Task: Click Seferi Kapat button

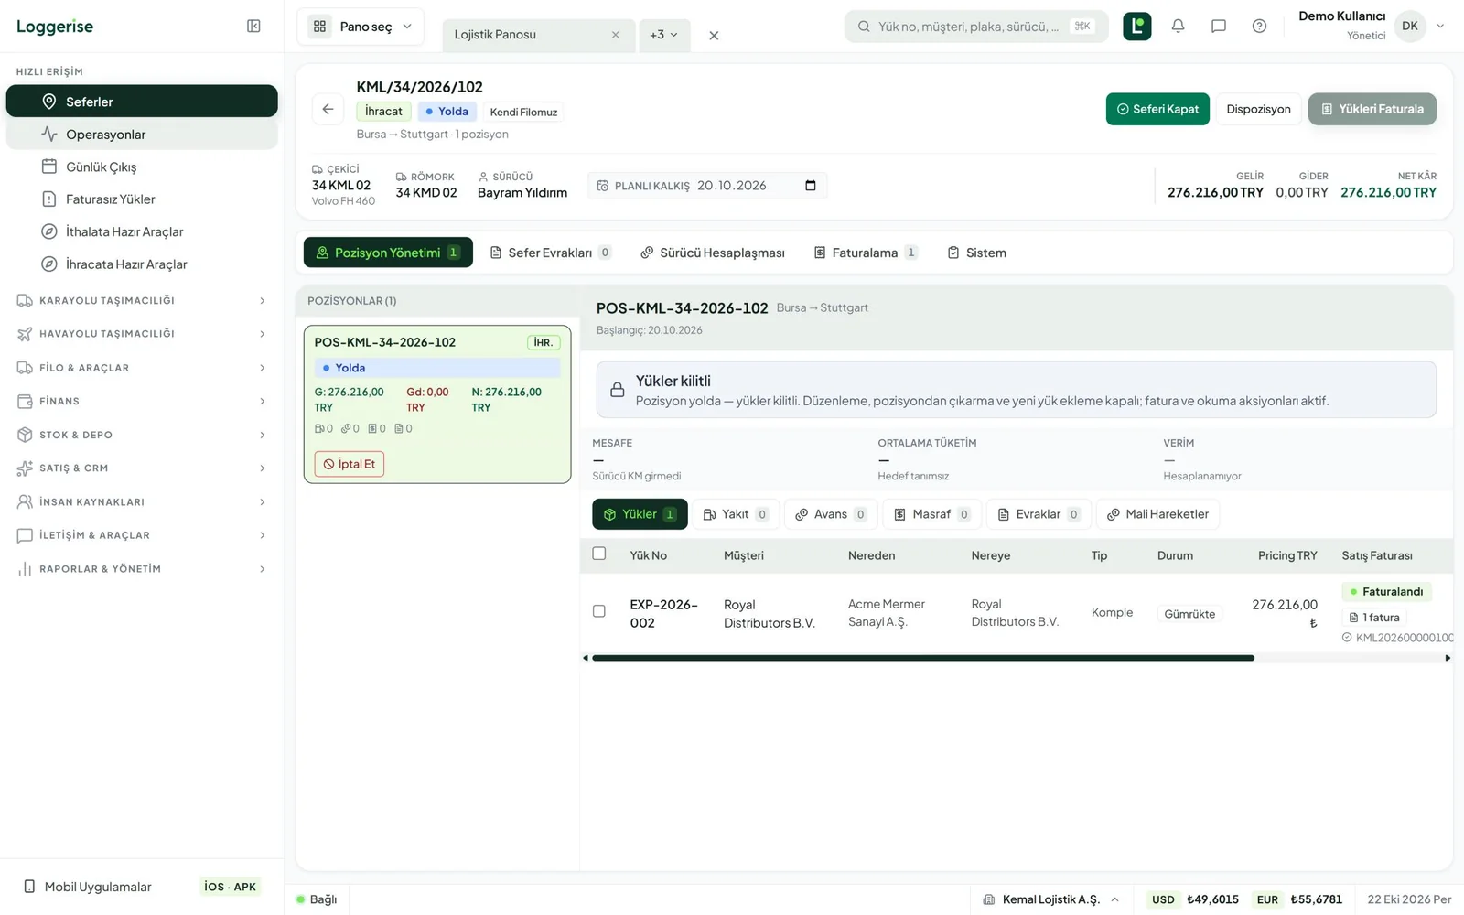Action: [x=1157, y=109]
